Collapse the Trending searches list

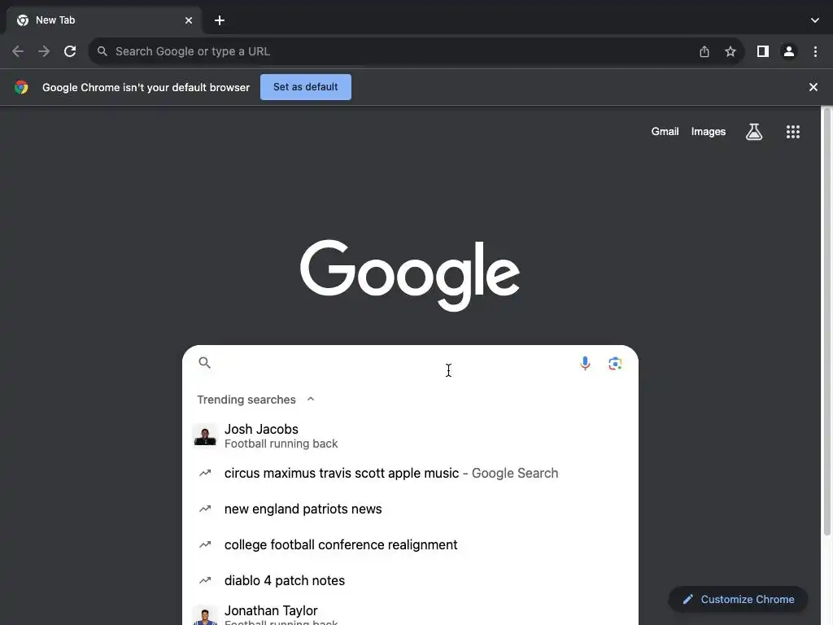pos(311,399)
